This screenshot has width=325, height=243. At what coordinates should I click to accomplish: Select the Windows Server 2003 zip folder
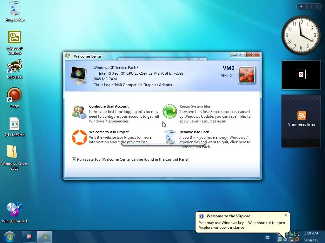click(x=15, y=157)
